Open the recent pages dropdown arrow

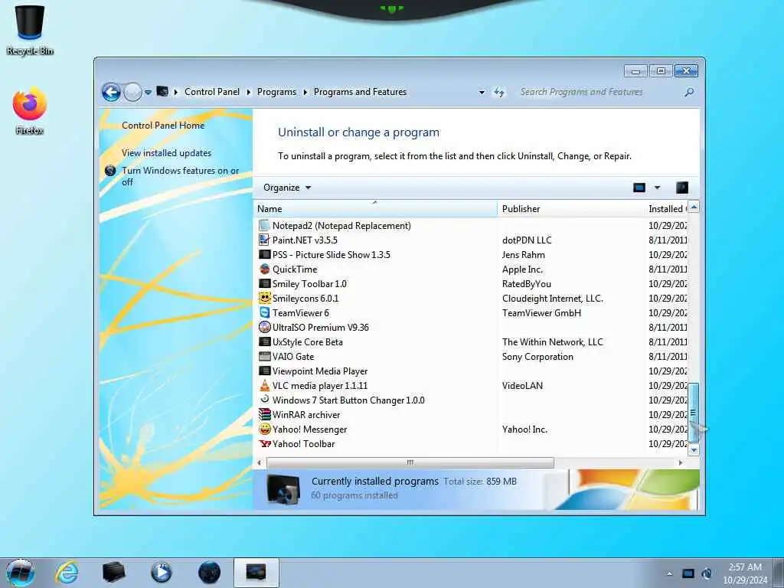click(x=148, y=92)
